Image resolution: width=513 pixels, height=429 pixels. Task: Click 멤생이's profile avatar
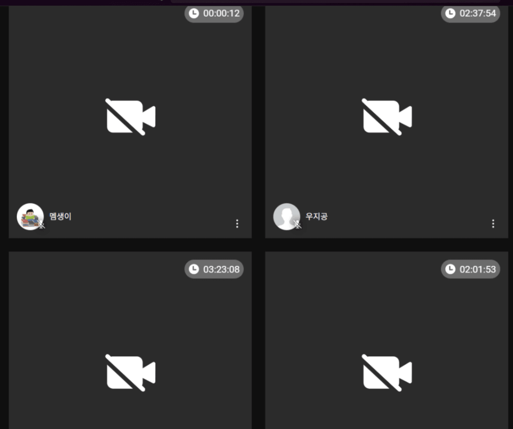(x=30, y=216)
